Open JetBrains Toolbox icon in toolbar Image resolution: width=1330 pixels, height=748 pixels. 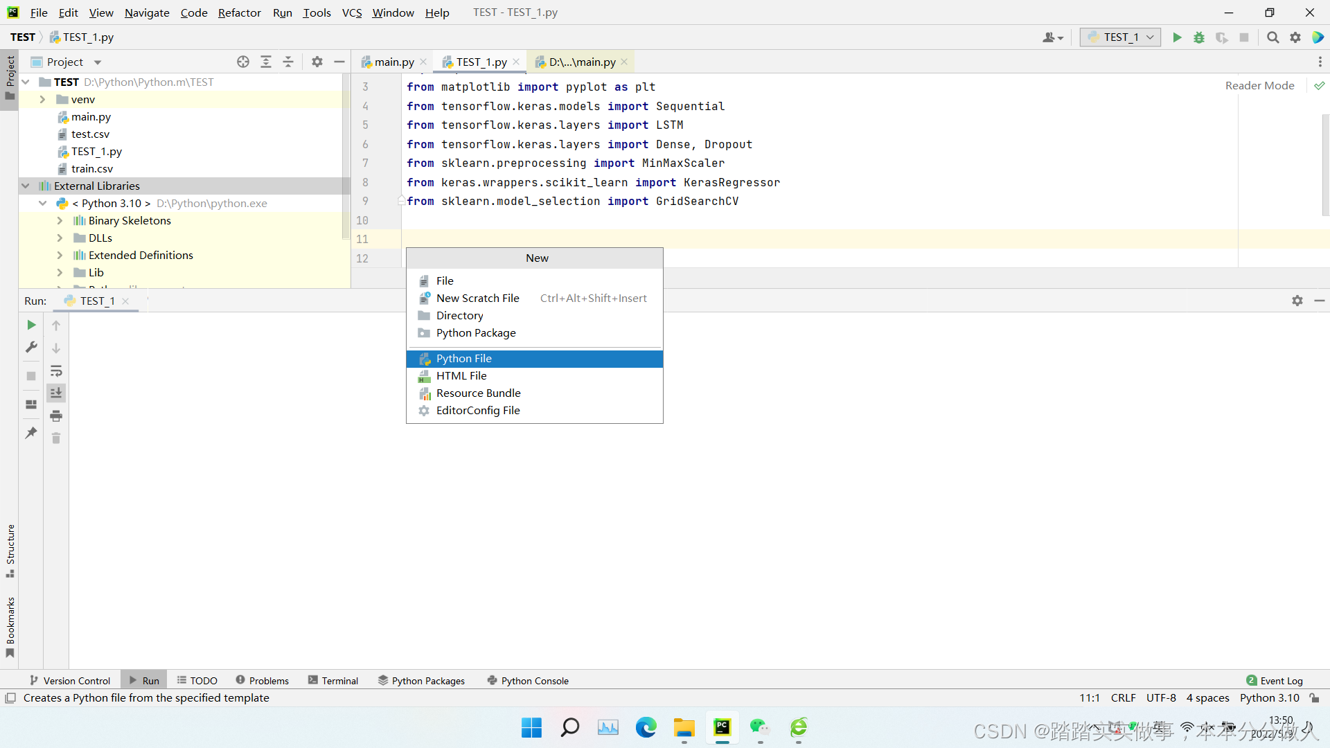click(1318, 37)
